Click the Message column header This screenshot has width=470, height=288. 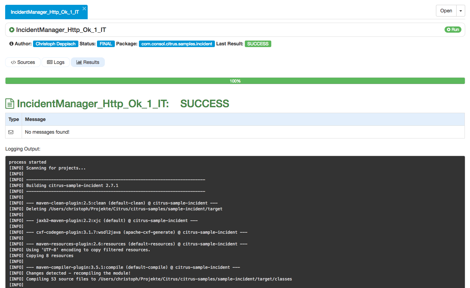(35, 119)
